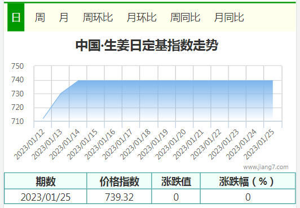Click the chart title 中国·生姜日定基指数走势
This screenshot has height=208, width=300.
click(147, 45)
